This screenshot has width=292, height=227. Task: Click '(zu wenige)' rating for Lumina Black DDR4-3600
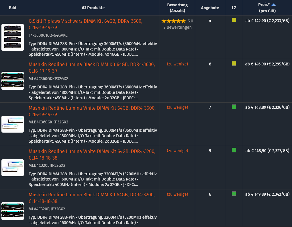coord(177,64)
